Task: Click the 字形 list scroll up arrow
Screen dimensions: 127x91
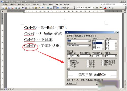Action: point(103,43)
